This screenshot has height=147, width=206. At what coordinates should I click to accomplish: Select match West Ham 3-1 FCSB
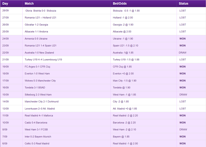[36, 130]
